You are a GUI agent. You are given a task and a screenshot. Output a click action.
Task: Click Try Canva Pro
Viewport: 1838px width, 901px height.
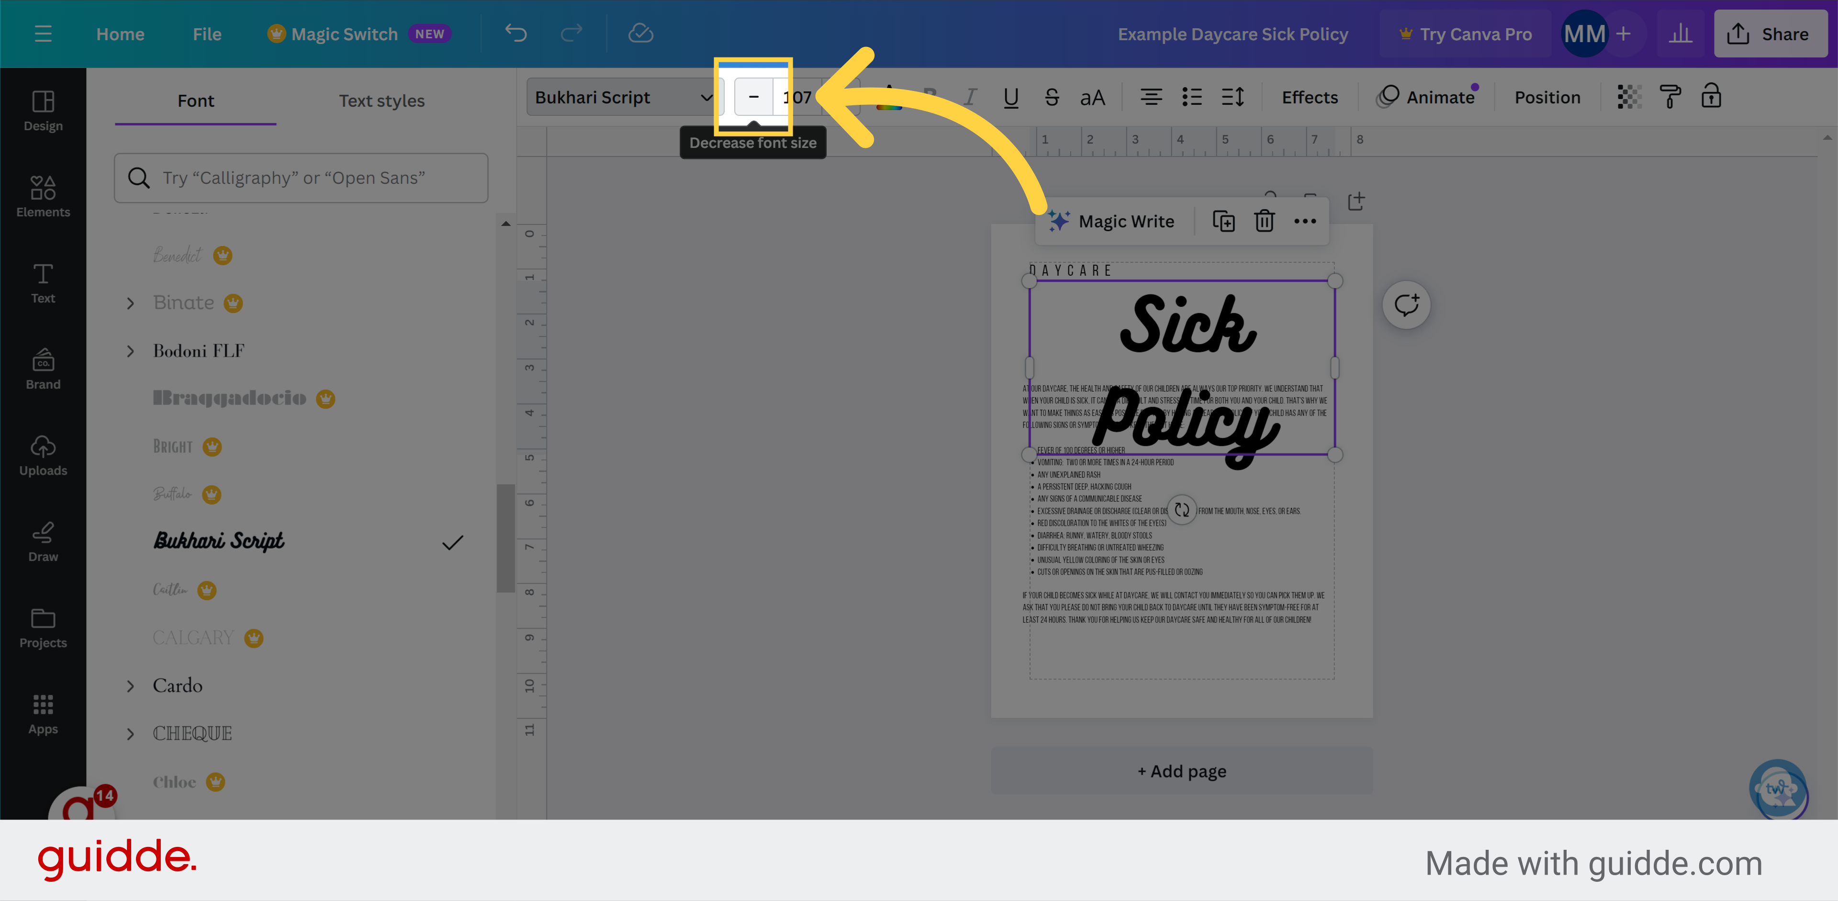(1464, 34)
